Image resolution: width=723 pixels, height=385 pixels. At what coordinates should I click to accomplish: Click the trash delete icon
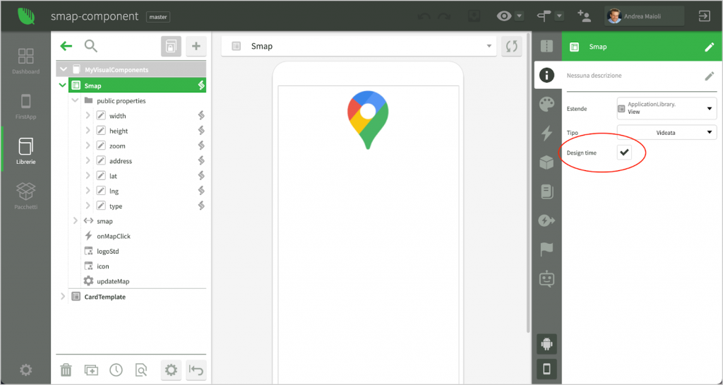click(66, 369)
